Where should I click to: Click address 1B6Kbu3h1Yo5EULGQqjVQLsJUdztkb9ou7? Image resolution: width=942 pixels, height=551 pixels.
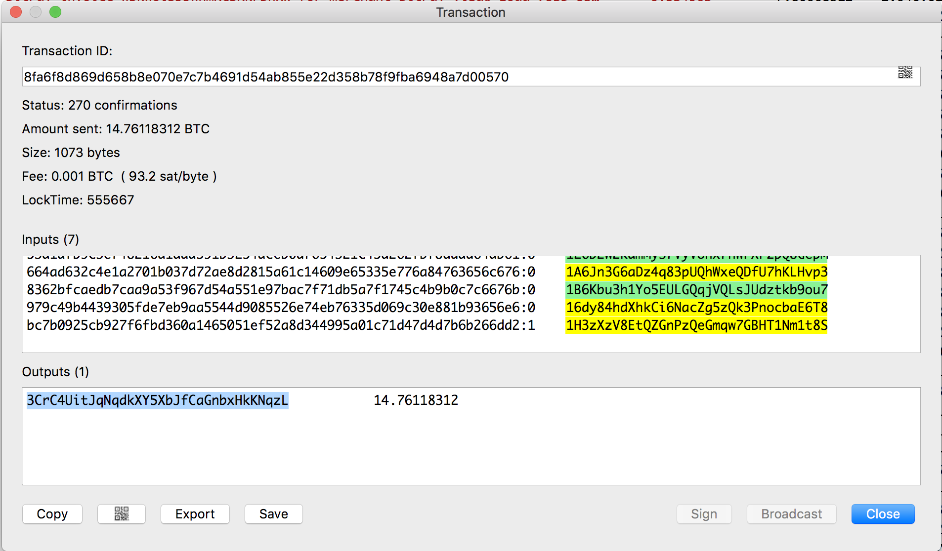click(x=696, y=290)
